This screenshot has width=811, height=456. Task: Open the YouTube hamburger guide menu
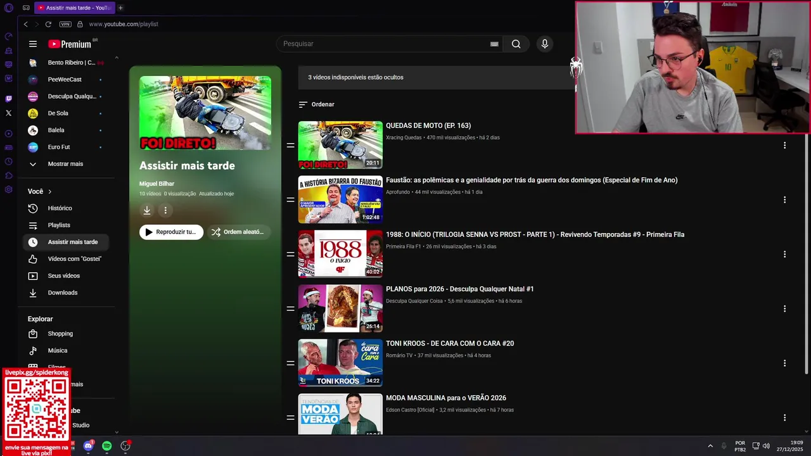[x=33, y=44]
